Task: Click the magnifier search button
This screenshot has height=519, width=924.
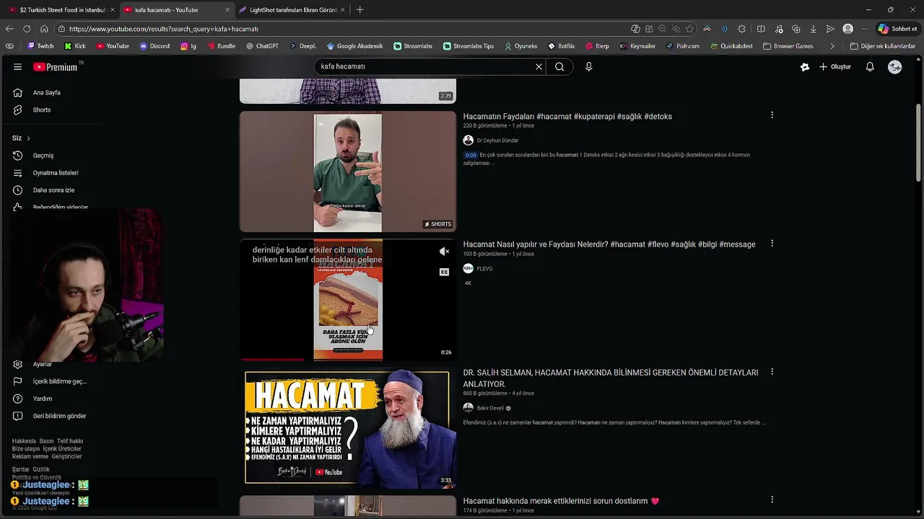Action: pyautogui.click(x=559, y=67)
